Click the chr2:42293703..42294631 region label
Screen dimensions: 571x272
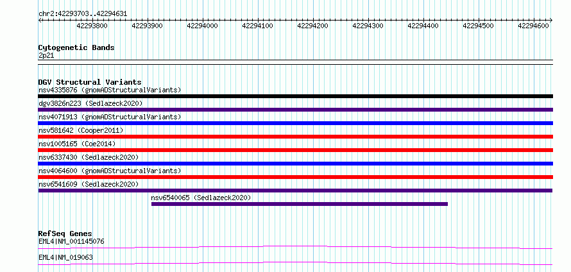click(83, 13)
